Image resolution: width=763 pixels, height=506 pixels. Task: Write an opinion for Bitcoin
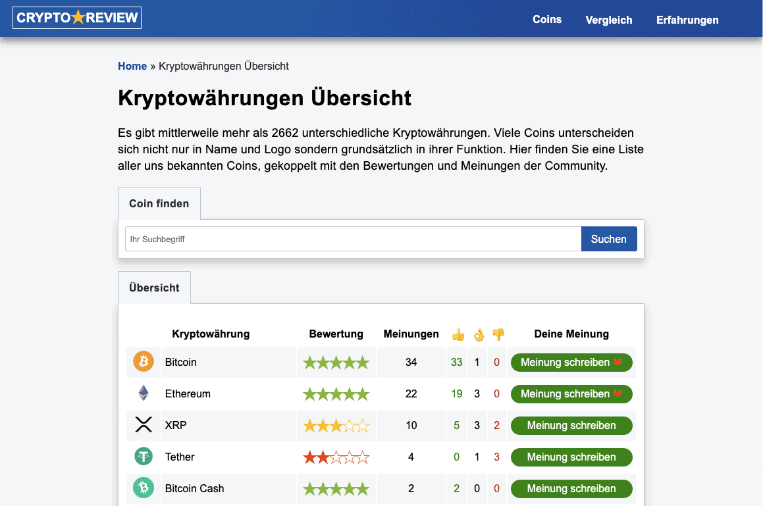[x=571, y=363]
